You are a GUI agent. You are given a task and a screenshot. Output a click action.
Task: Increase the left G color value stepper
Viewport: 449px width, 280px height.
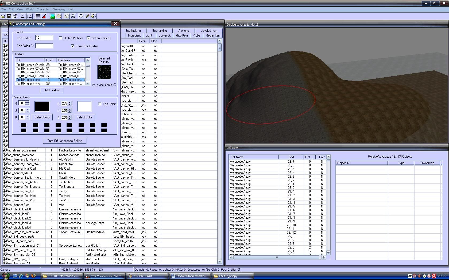point(27,109)
